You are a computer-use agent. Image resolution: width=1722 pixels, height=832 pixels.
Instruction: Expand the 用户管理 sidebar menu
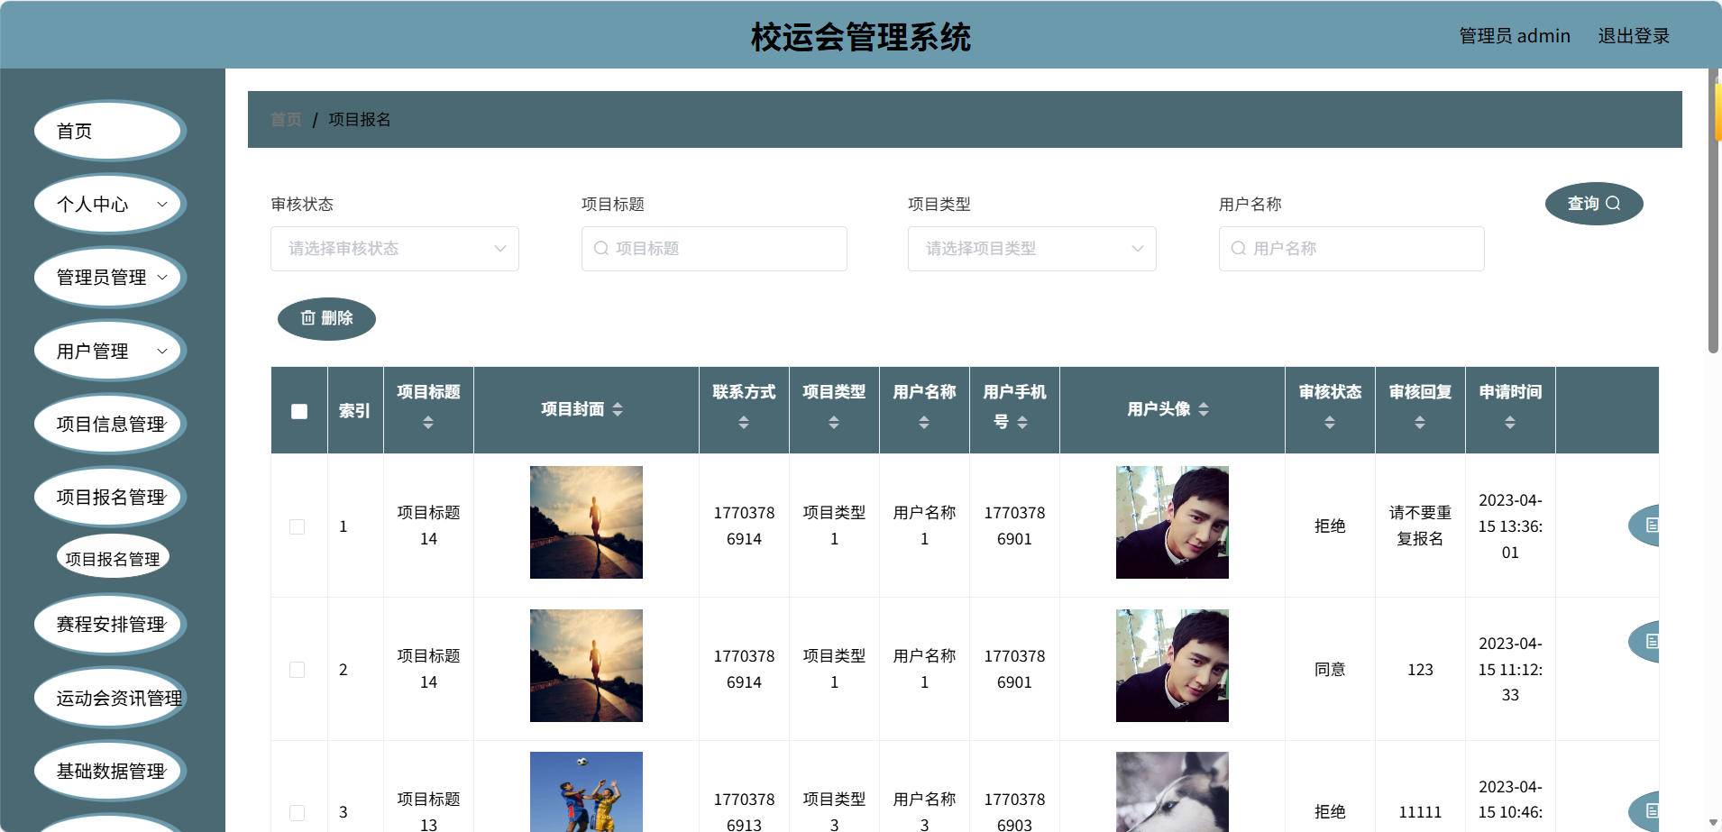(x=110, y=352)
